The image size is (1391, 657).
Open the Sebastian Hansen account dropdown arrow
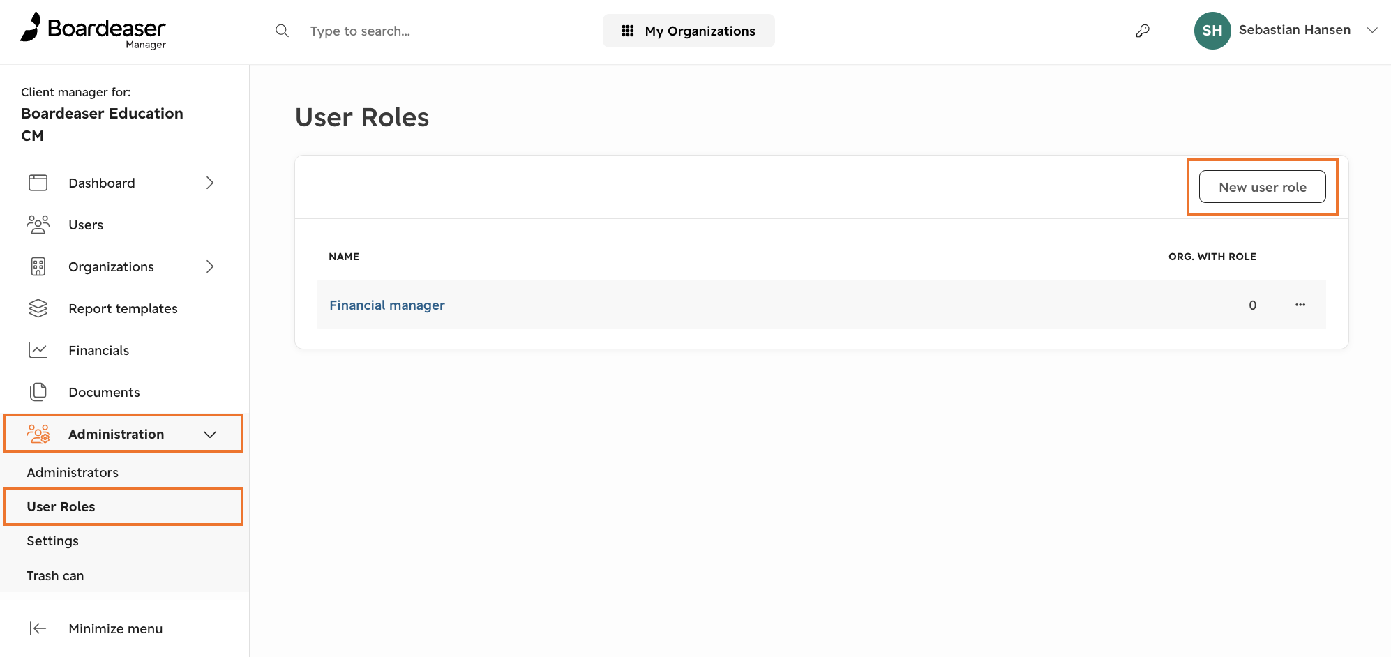point(1372,30)
